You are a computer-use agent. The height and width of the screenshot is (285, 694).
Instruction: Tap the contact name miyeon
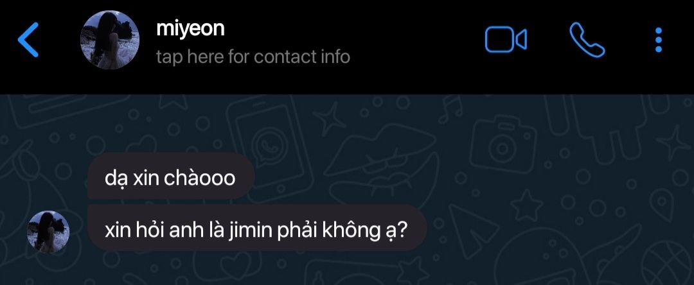point(190,28)
